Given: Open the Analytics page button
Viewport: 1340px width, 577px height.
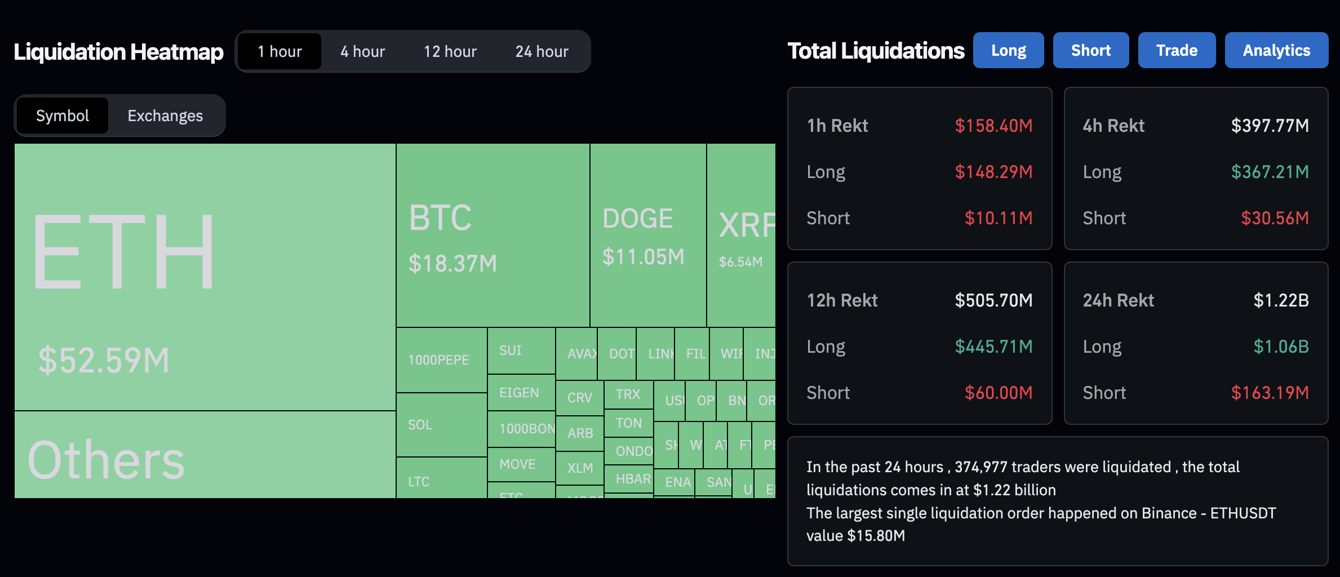Looking at the screenshot, I should click(x=1276, y=50).
